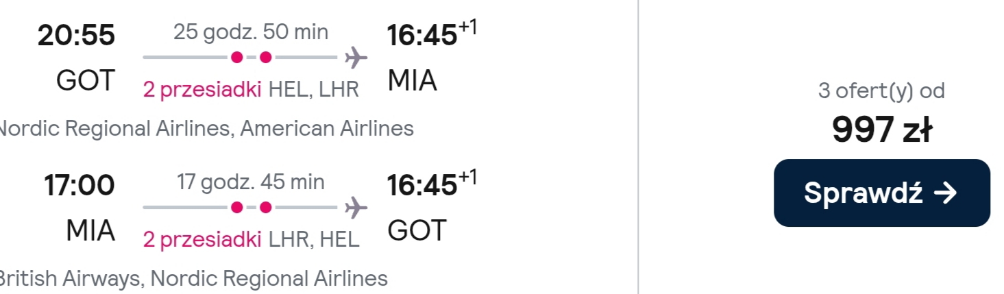The image size is (1004, 294).
Task: Click return departure time 17:00
Action: (x=79, y=185)
